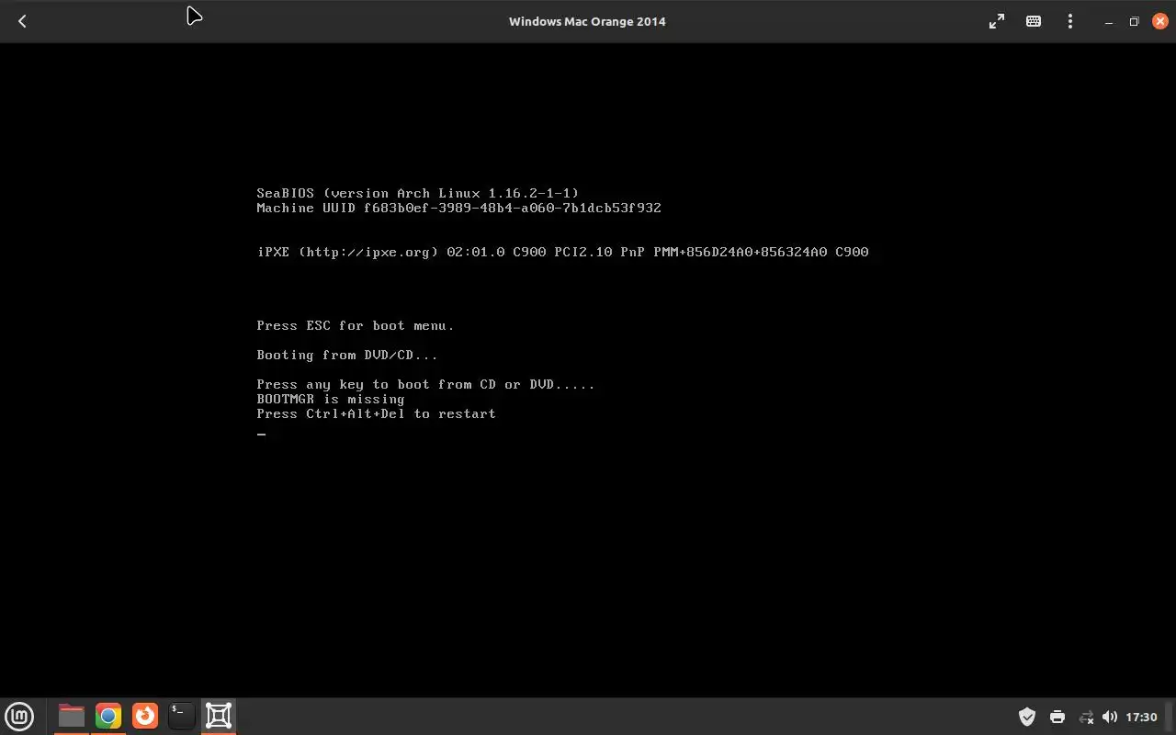Screen dimensions: 1176x735
Task: Click the title "Windows Mac Orange 2014"
Action: [587, 21]
